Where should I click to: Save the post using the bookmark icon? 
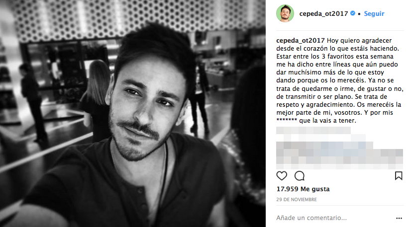(399, 175)
